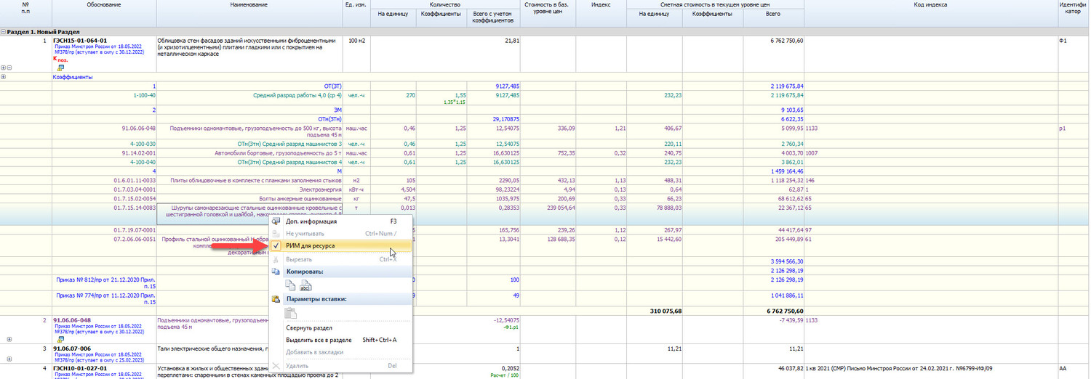Image resolution: width=1091 pixels, height=379 pixels.
Task: Click identifier Ф1 cell
Action: (1063, 41)
